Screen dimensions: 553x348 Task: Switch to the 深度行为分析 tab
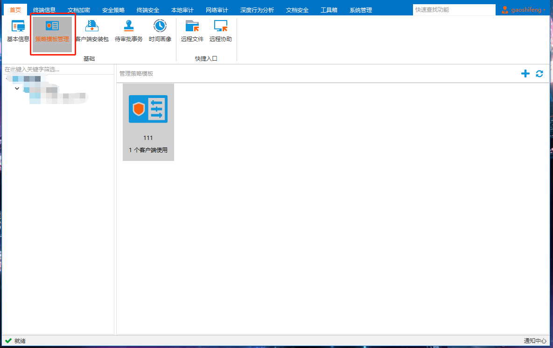257,10
